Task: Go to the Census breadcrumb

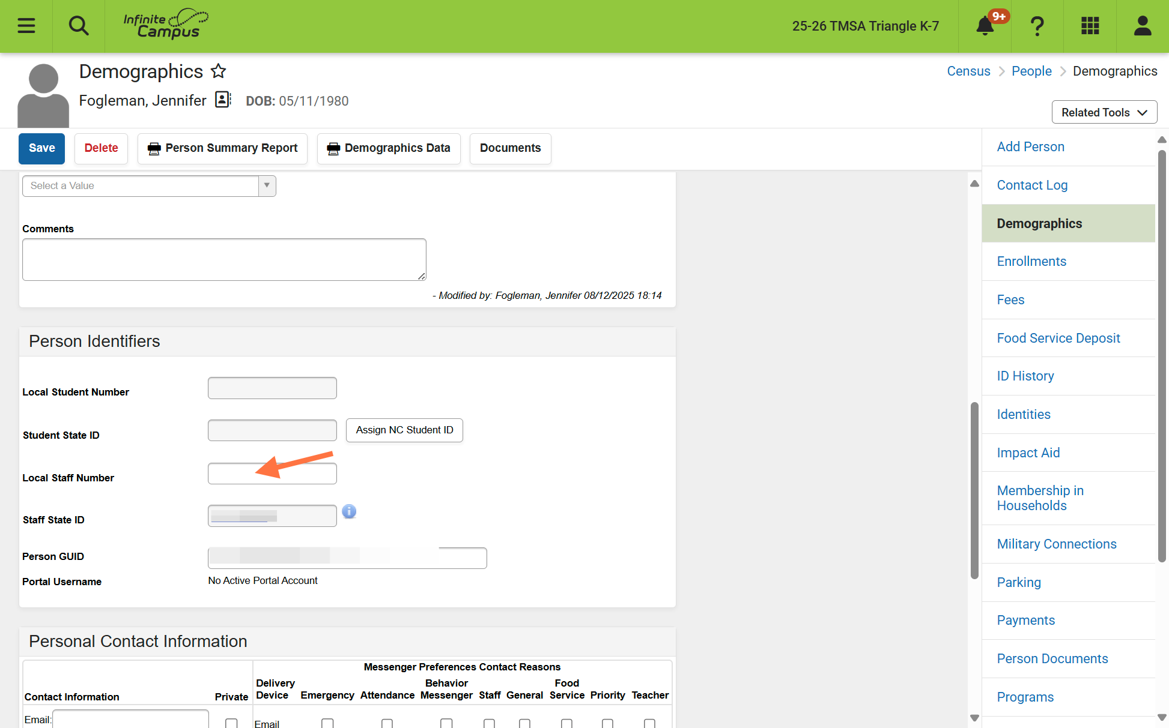Action: click(968, 71)
